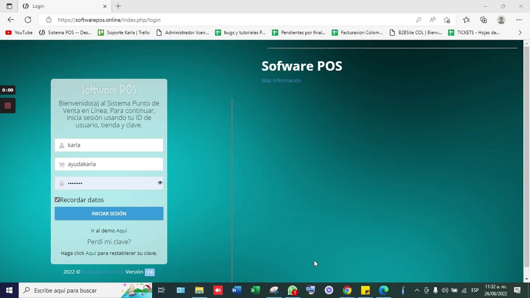
Task: Open the red AnyDesk taskbar icon
Action: (x=218, y=290)
